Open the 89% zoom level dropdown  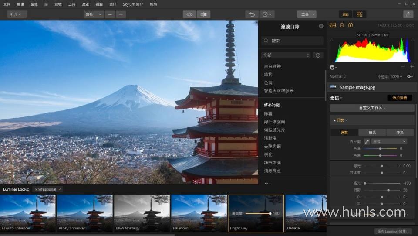pos(94,14)
